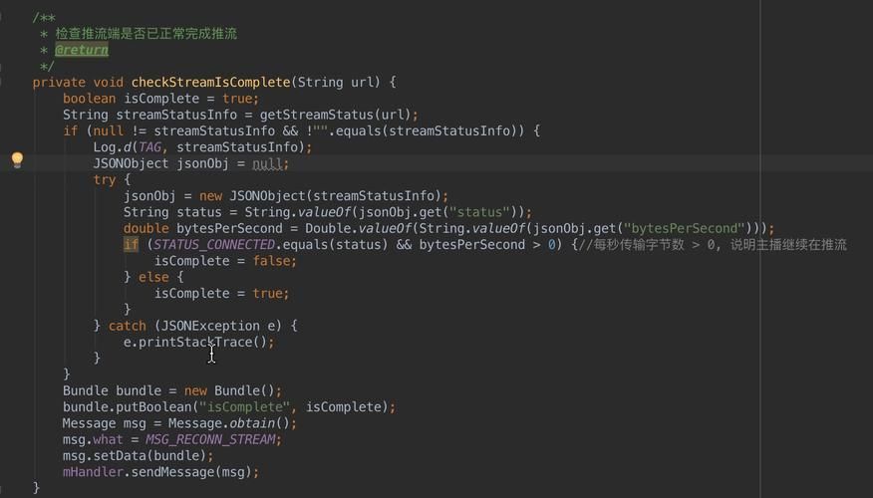The image size is (873, 498).
Task: Click STATUS_CONNECTED constant
Action: (x=213, y=245)
